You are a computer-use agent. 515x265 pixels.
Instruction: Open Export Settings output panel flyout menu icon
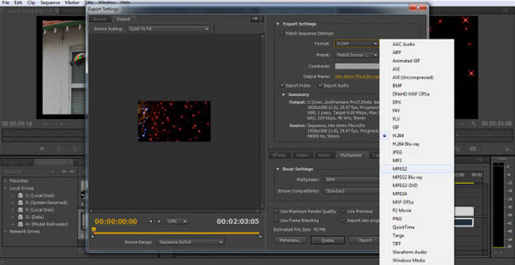coord(255,19)
